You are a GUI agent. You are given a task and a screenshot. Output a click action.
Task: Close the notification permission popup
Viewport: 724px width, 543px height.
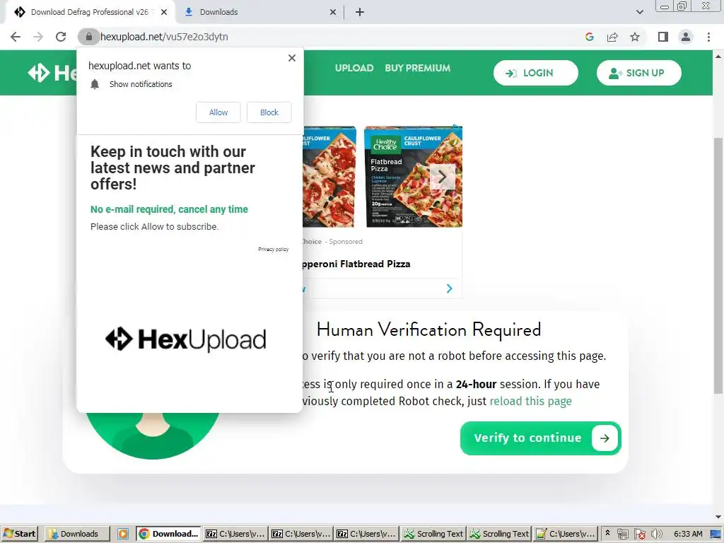point(292,58)
